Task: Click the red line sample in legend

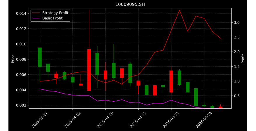Action: (x=36, y=13)
